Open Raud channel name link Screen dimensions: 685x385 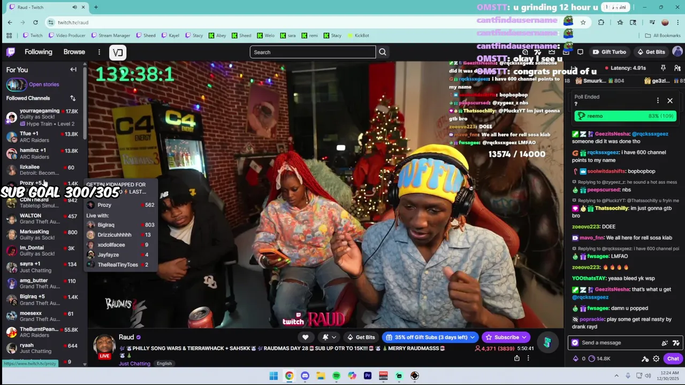[x=126, y=337]
